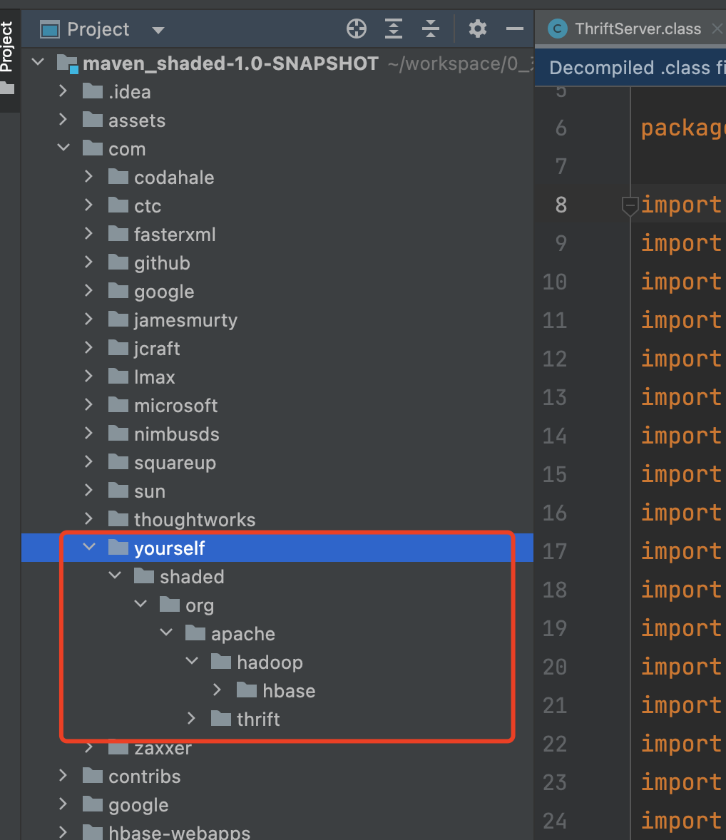The height and width of the screenshot is (840, 726).
Task: Collapse the com folder
Action: (x=63, y=148)
